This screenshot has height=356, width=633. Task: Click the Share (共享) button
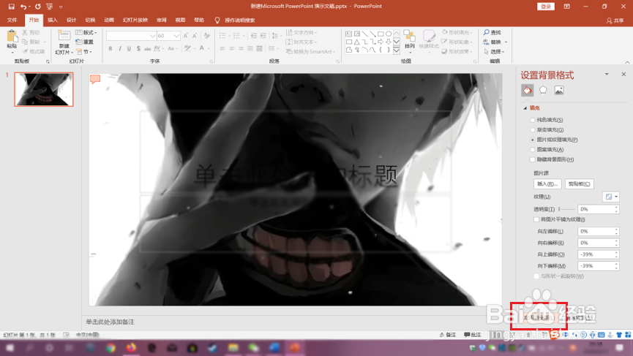(615, 20)
